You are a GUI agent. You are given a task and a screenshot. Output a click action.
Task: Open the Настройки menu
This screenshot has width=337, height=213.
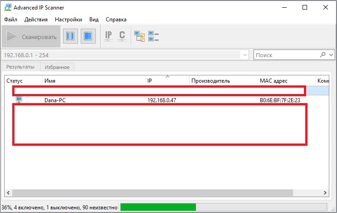(68, 20)
